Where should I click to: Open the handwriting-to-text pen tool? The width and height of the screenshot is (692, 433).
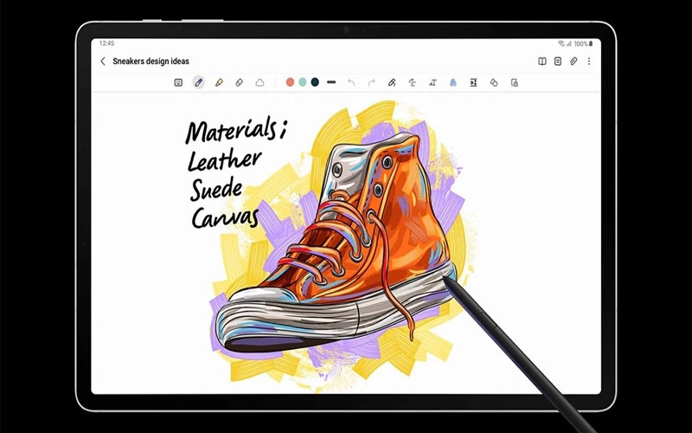coord(392,82)
